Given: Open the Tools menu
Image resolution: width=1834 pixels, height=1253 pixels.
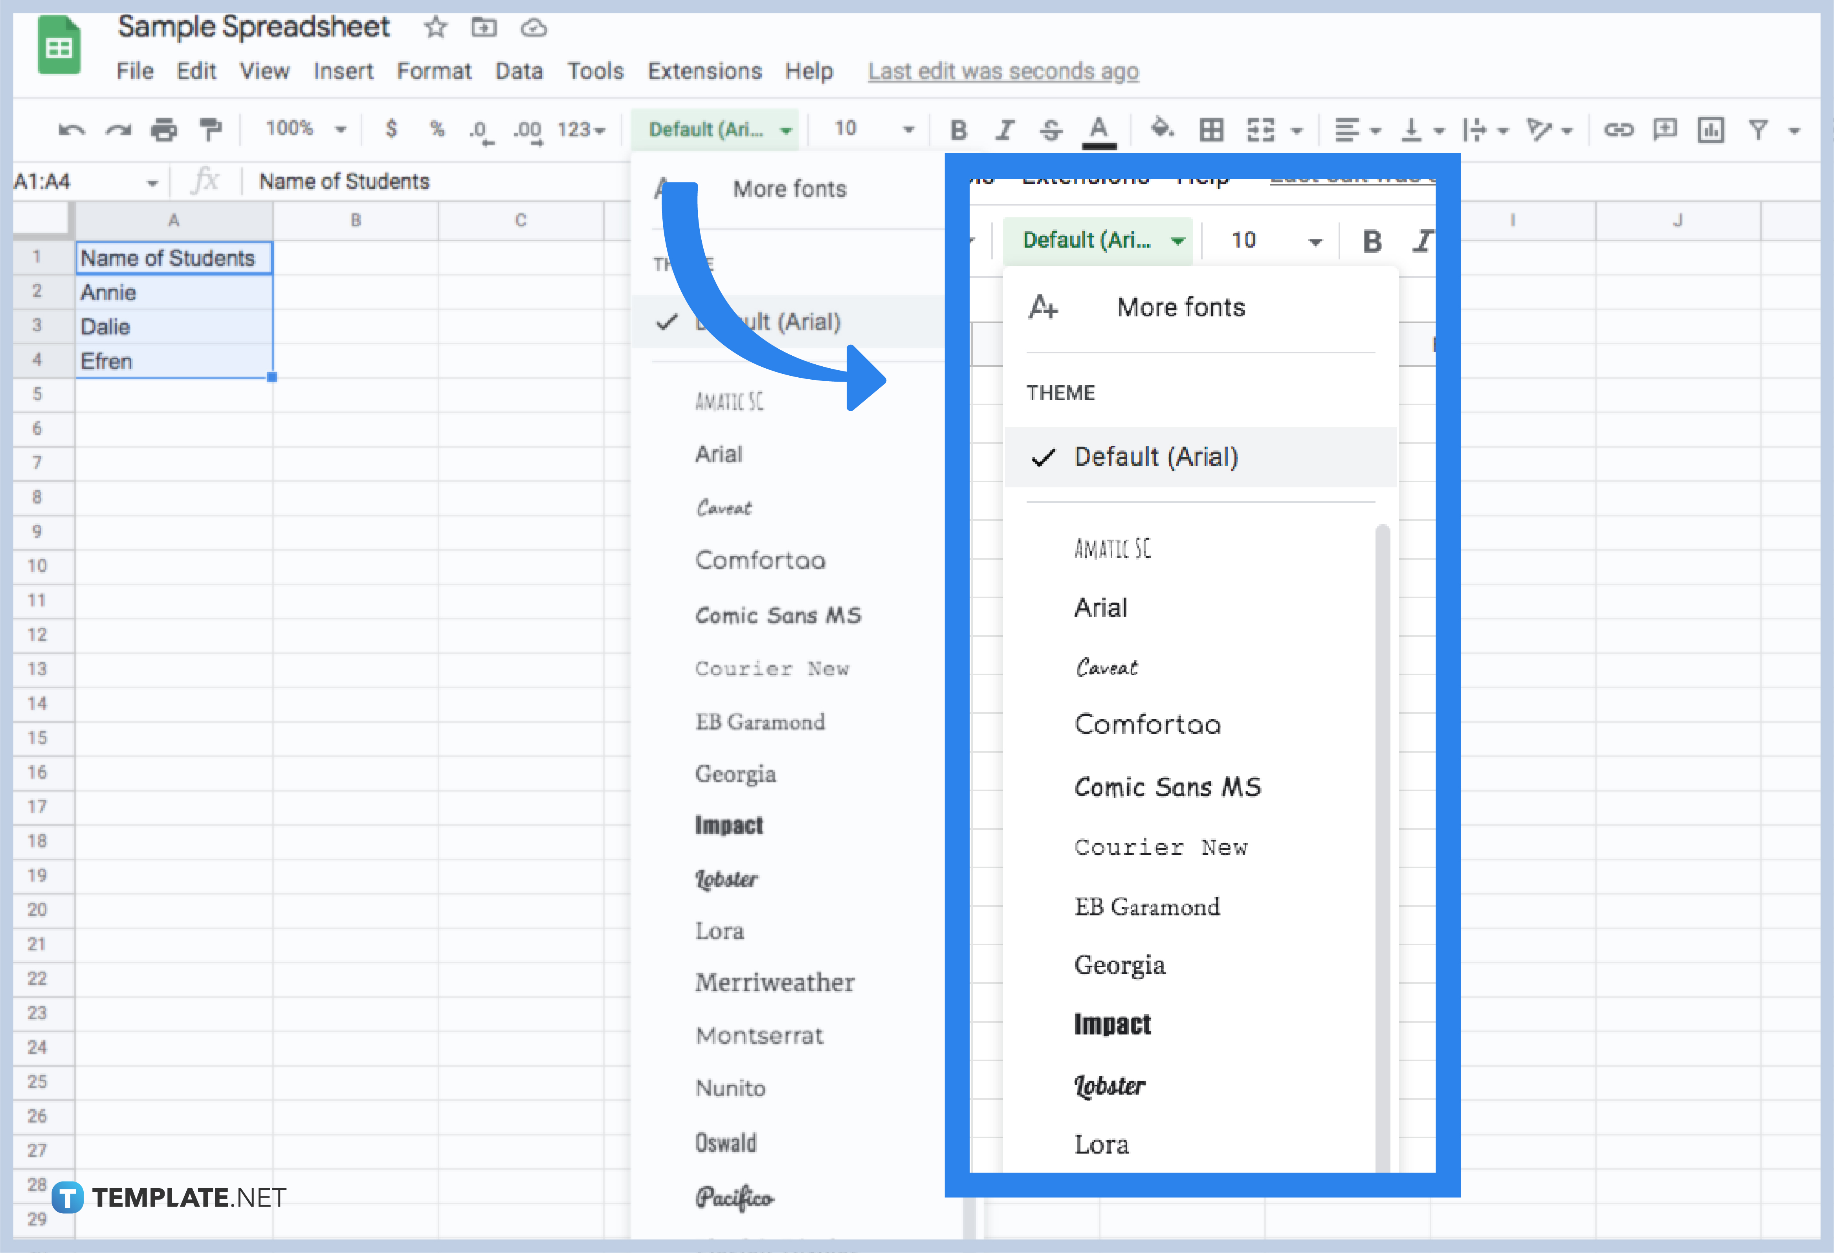Looking at the screenshot, I should [x=595, y=71].
